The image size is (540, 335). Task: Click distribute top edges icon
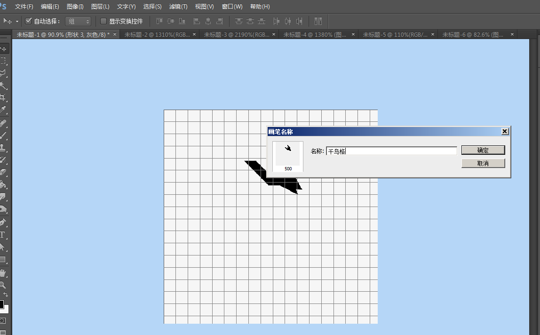tap(238, 21)
